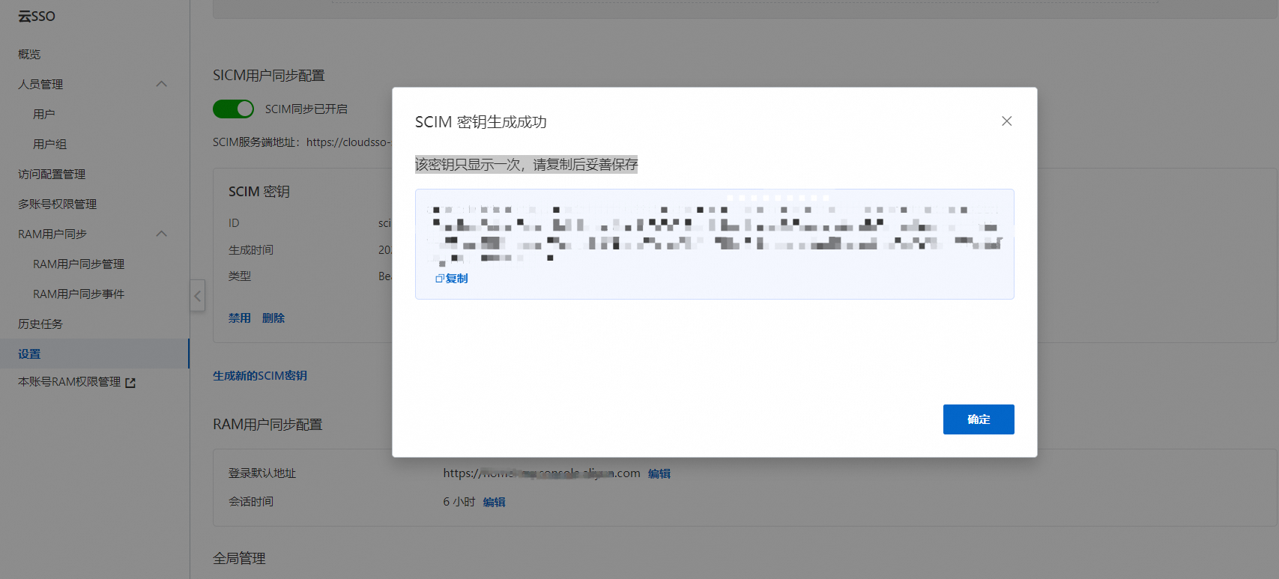
Task: Click the 禁用 link for SCIM key
Action: [x=240, y=318]
